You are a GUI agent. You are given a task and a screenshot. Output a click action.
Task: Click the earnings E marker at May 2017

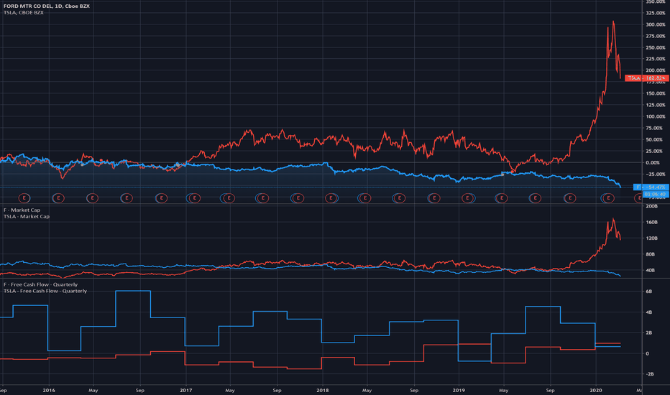point(229,198)
